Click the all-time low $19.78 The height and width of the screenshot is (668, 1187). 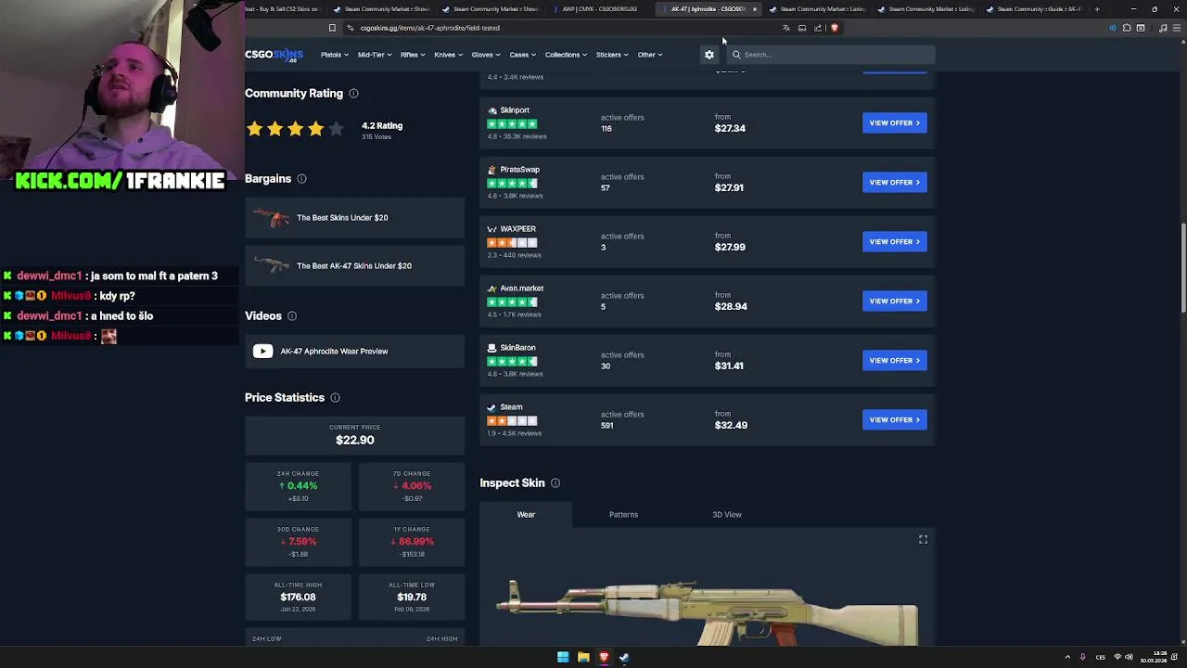click(412, 597)
